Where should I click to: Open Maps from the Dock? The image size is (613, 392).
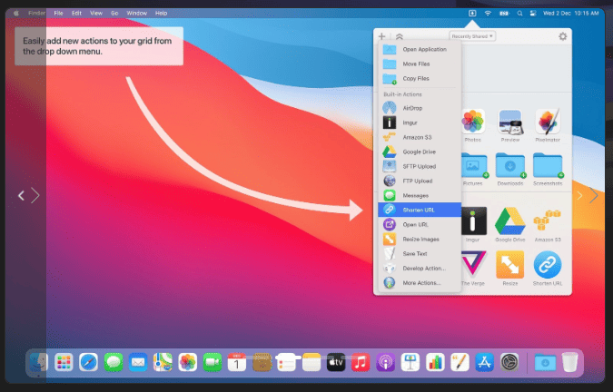163,363
